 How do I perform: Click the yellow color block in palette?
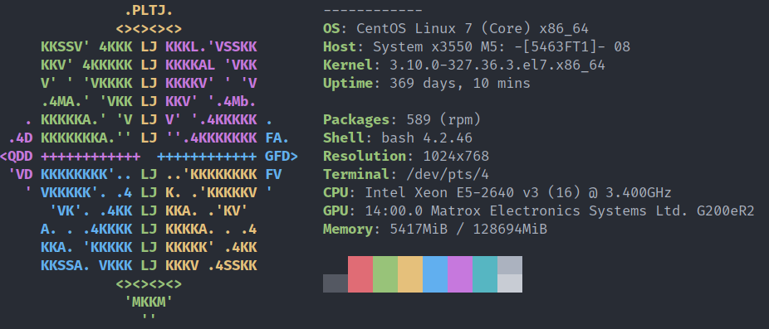pyautogui.click(x=410, y=274)
